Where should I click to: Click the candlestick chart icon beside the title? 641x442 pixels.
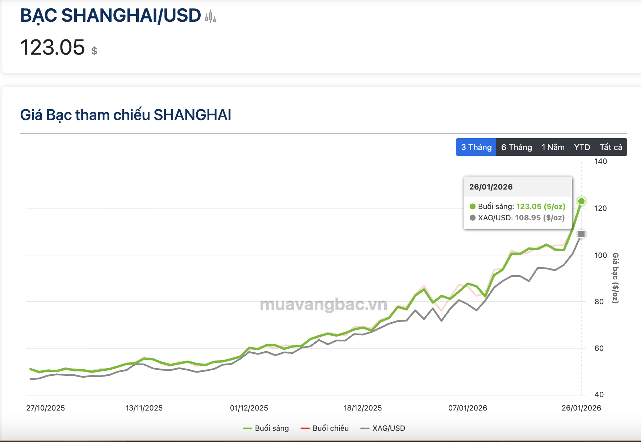(210, 17)
